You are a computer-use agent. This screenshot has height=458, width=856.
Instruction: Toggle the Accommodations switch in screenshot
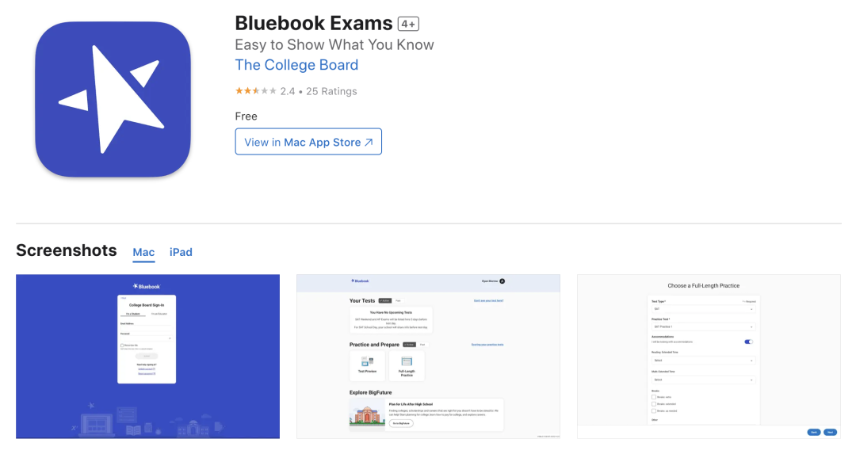pyautogui.click(x=748, y=342)
